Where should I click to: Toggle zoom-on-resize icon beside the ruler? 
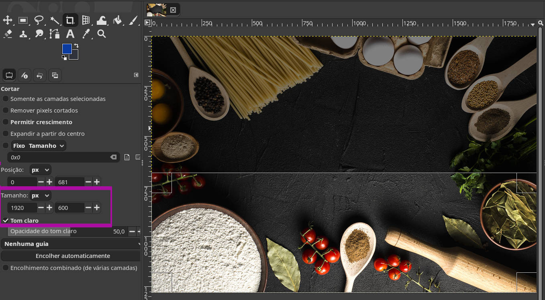tap(541, 23)
